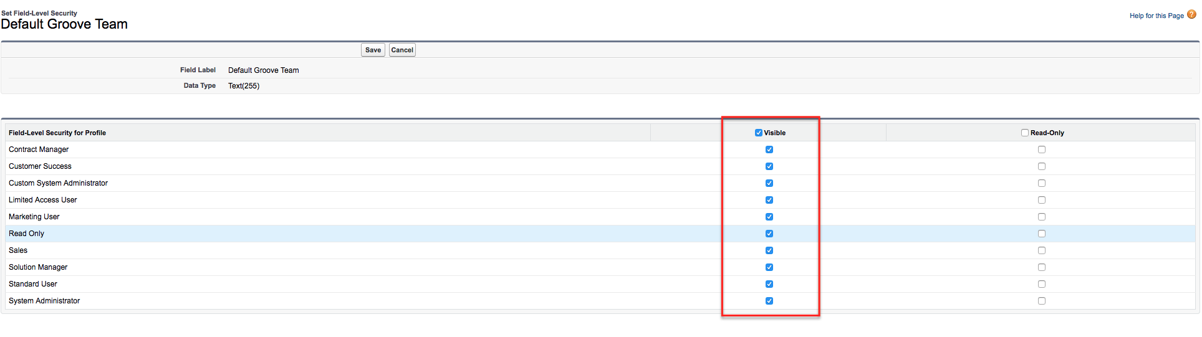Viewport: 1202px width, 337px height.
Task: Open the Help for this Page link
Action: pos(1156,16)
